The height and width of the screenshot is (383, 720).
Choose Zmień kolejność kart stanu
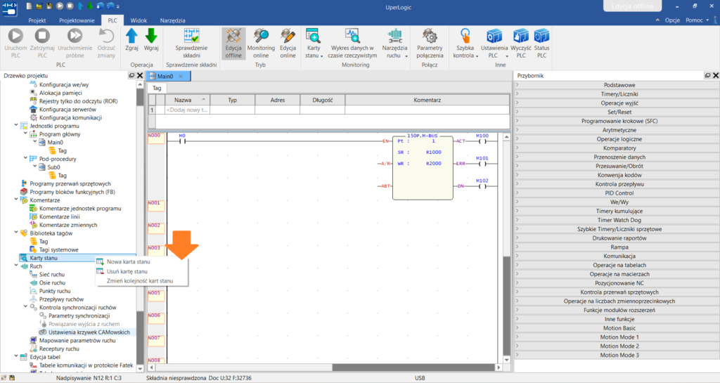(x=140, y=280)
